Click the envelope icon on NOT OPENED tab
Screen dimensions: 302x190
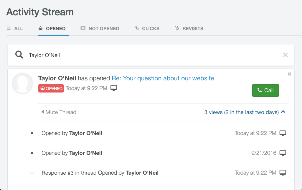tap(82, 28)
